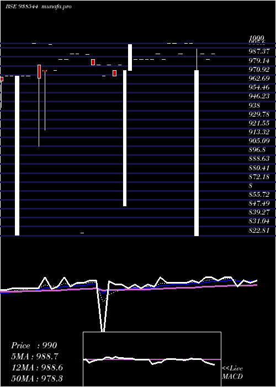Click the 12MA : 988.6 readout
The height and width of the screenshot is (387, 276).
pyautogui.click(x=37, y=368)
